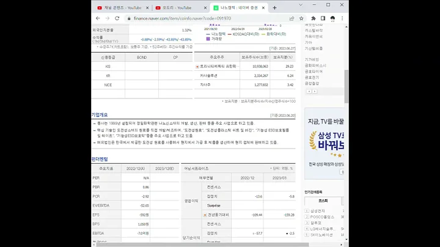440x247 pixels.
Task: Open SK이노베이션 in popular searches
Action: [x=321, y=235]
